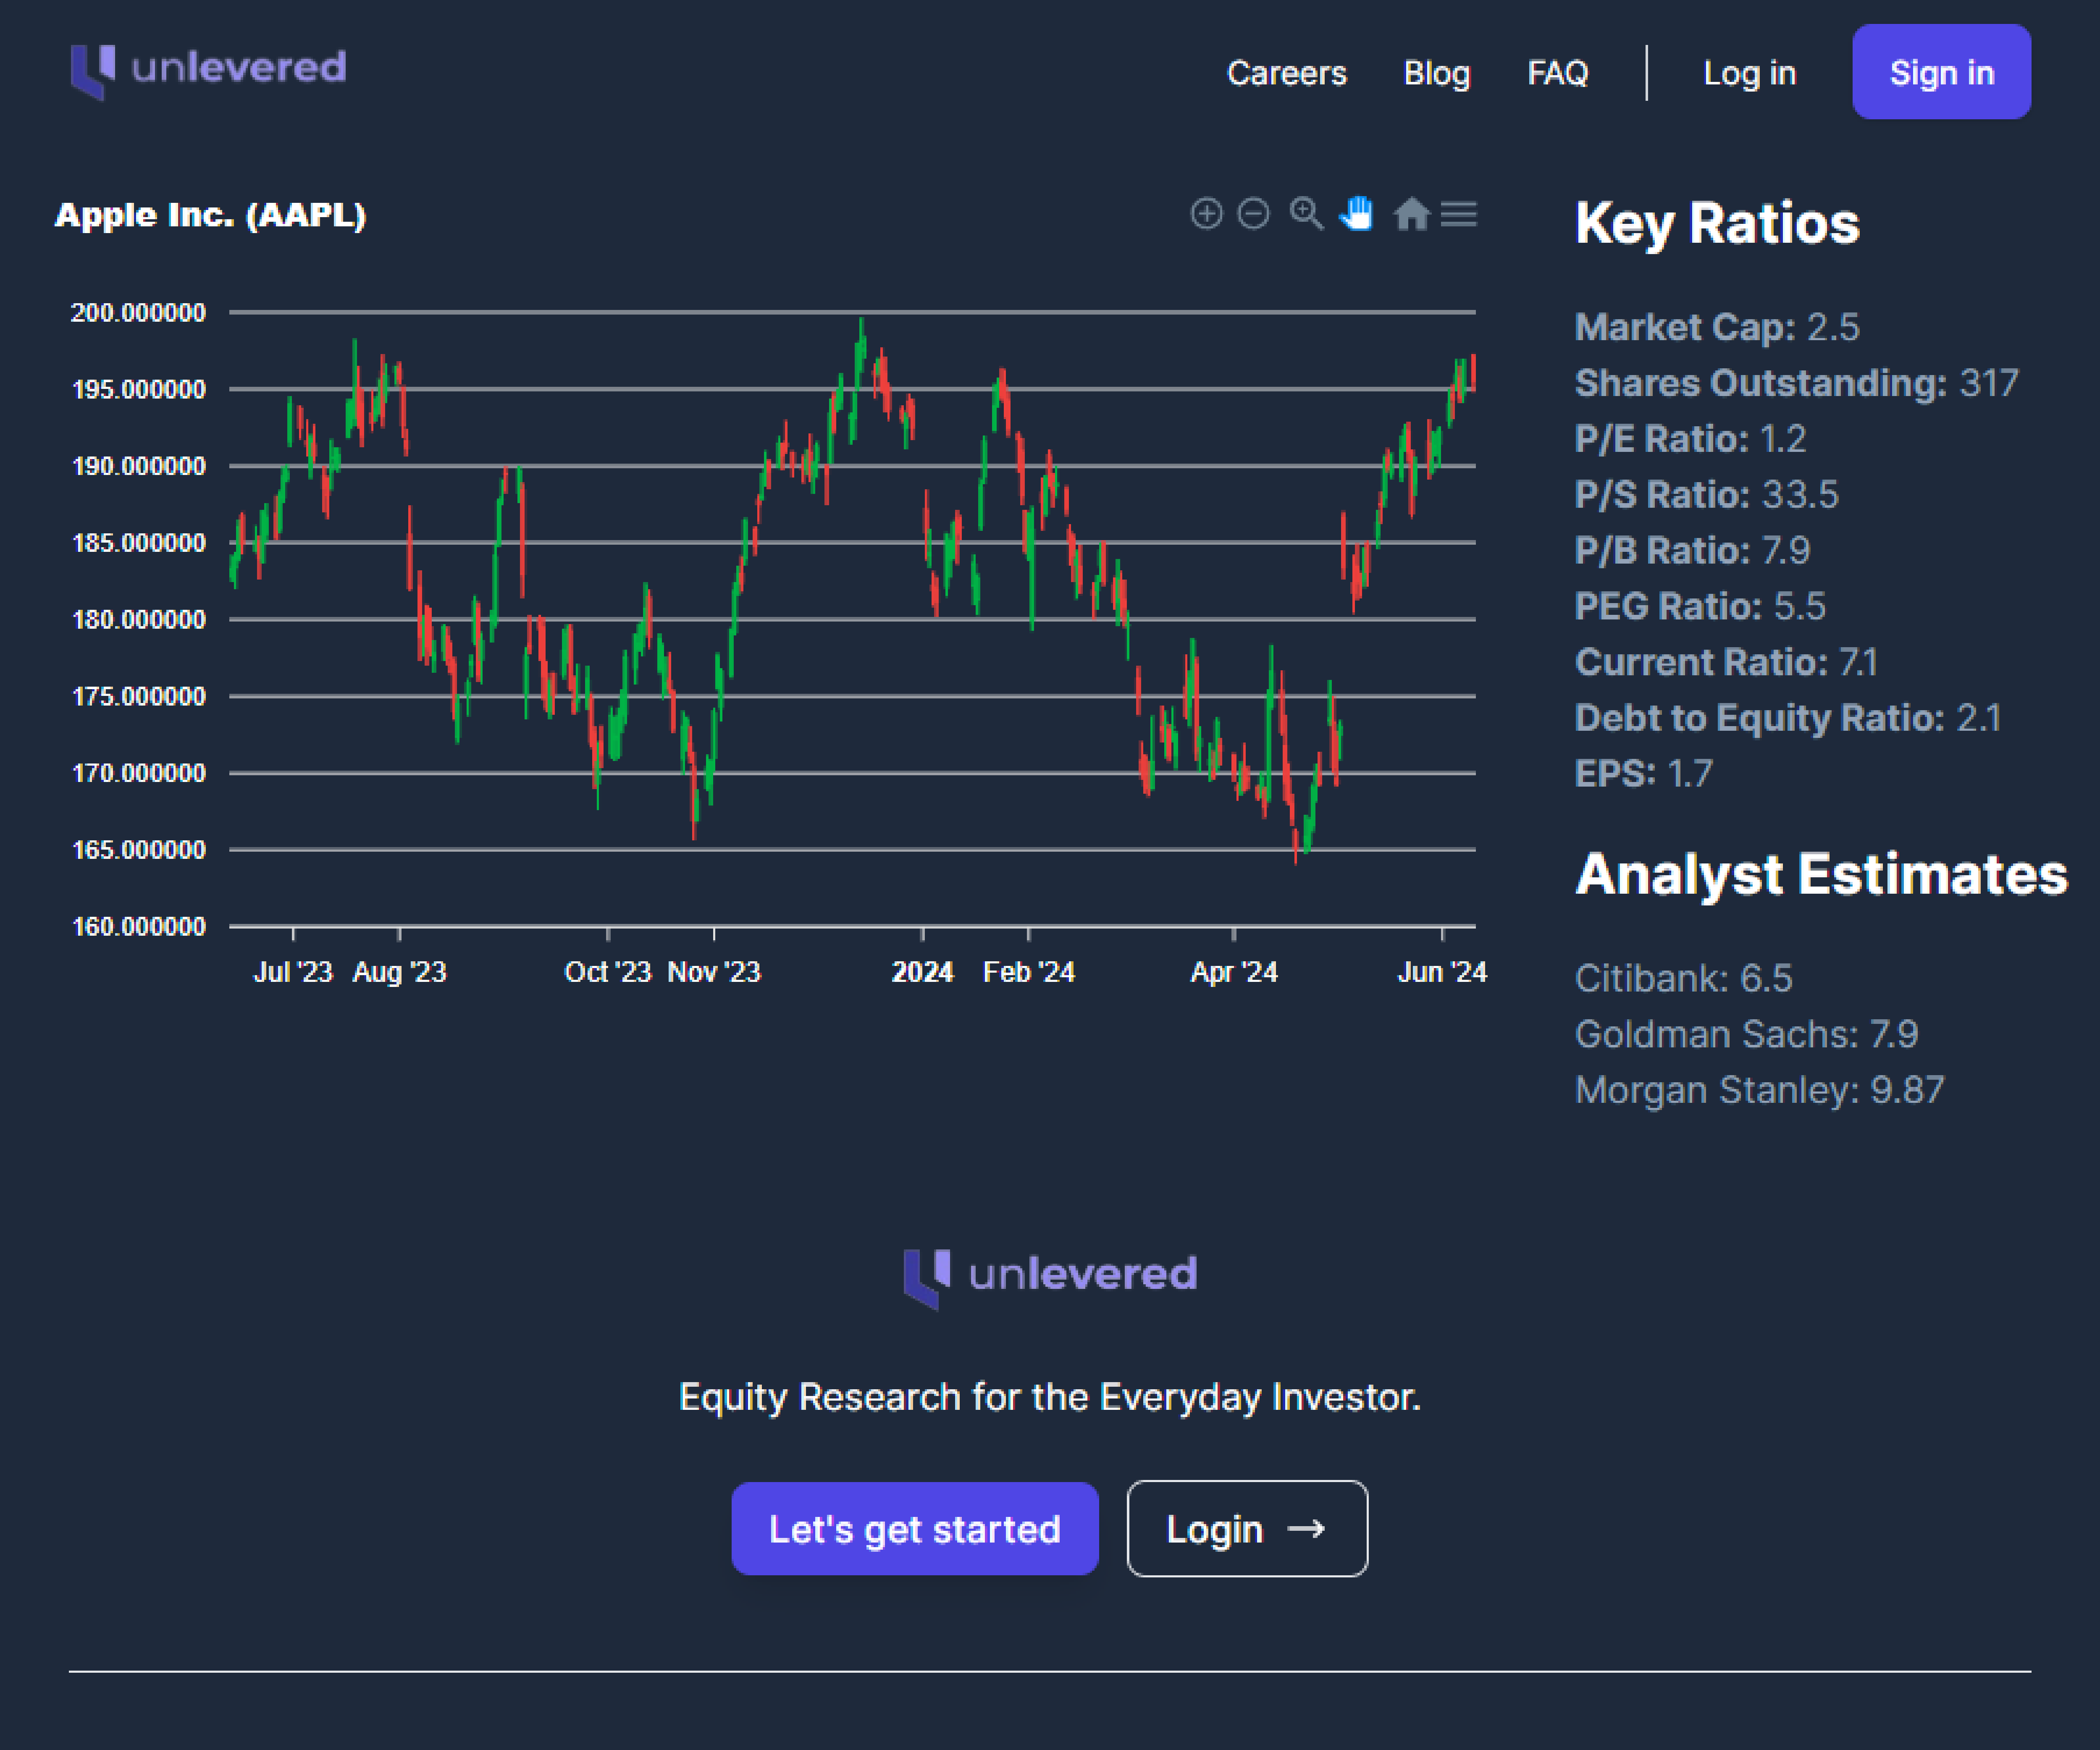Click the Jun '24 axis label

[x=1441, y=971]
